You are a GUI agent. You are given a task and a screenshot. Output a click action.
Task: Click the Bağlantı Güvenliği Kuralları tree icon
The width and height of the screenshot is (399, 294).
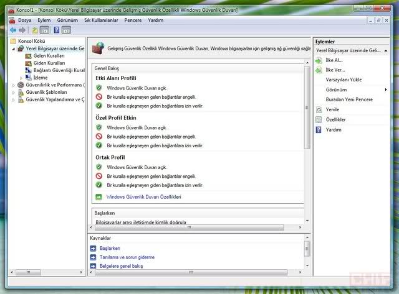[28, 70]
